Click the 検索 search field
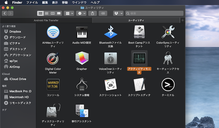The image size is (219, 128). (x=155, y=13)
